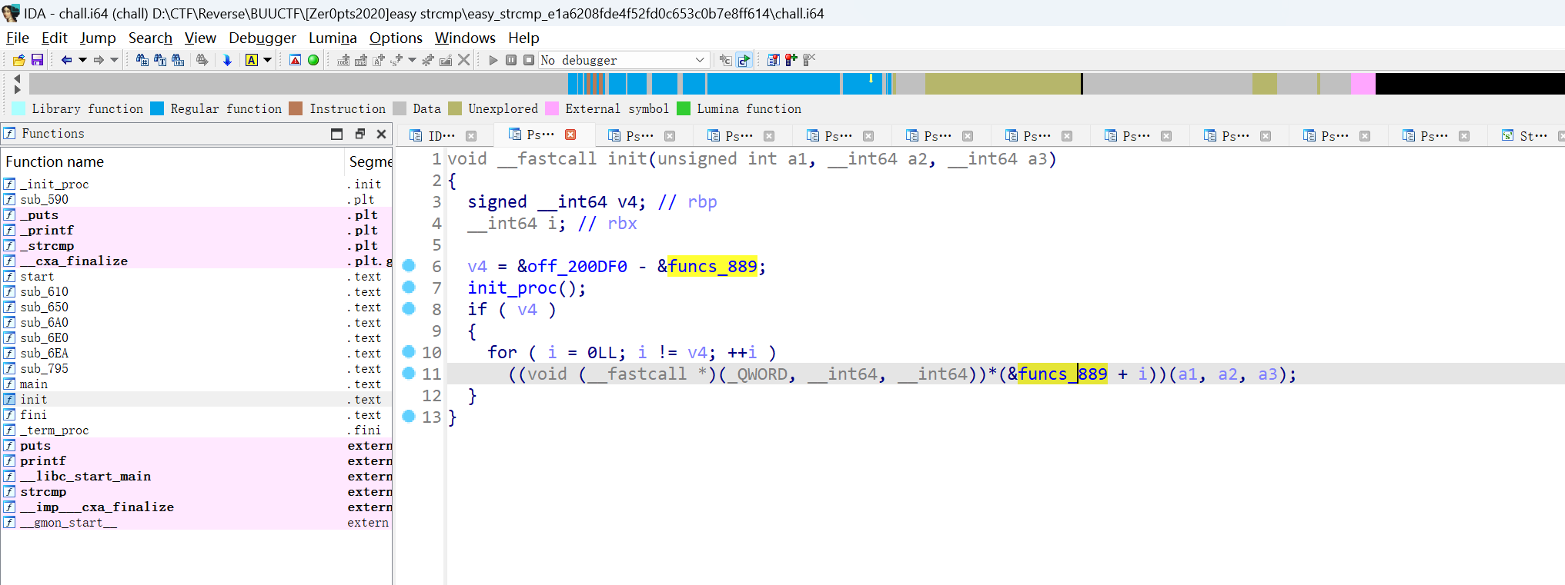The height and width of the screenshot is (585, 1565).
Task: Select start in Functions list
Action: [x=37, y=277]
